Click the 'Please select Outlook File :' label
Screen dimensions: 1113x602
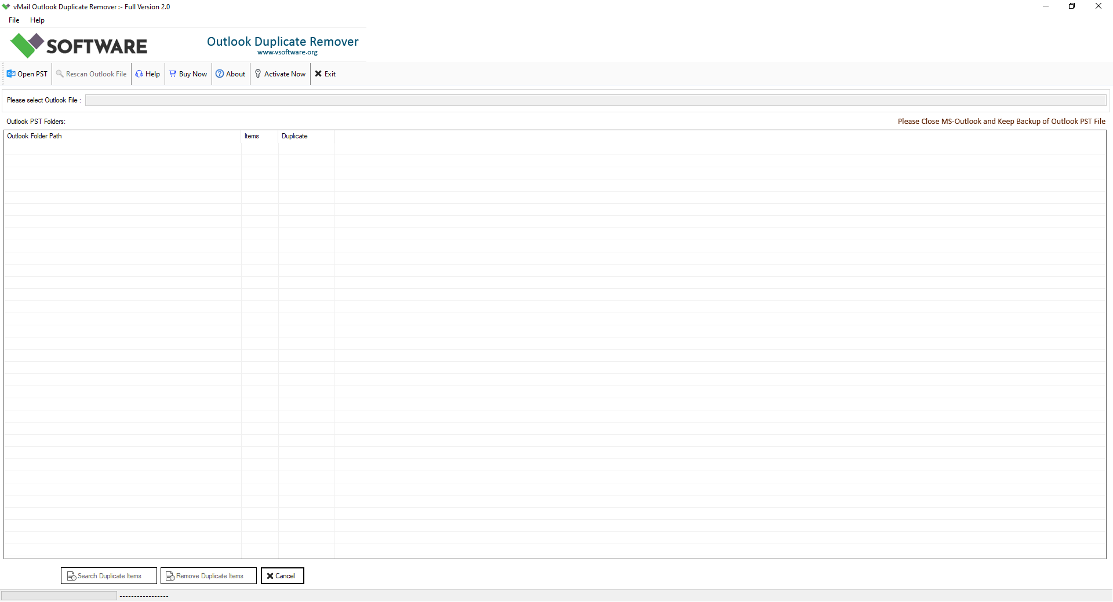coord(43,100)
